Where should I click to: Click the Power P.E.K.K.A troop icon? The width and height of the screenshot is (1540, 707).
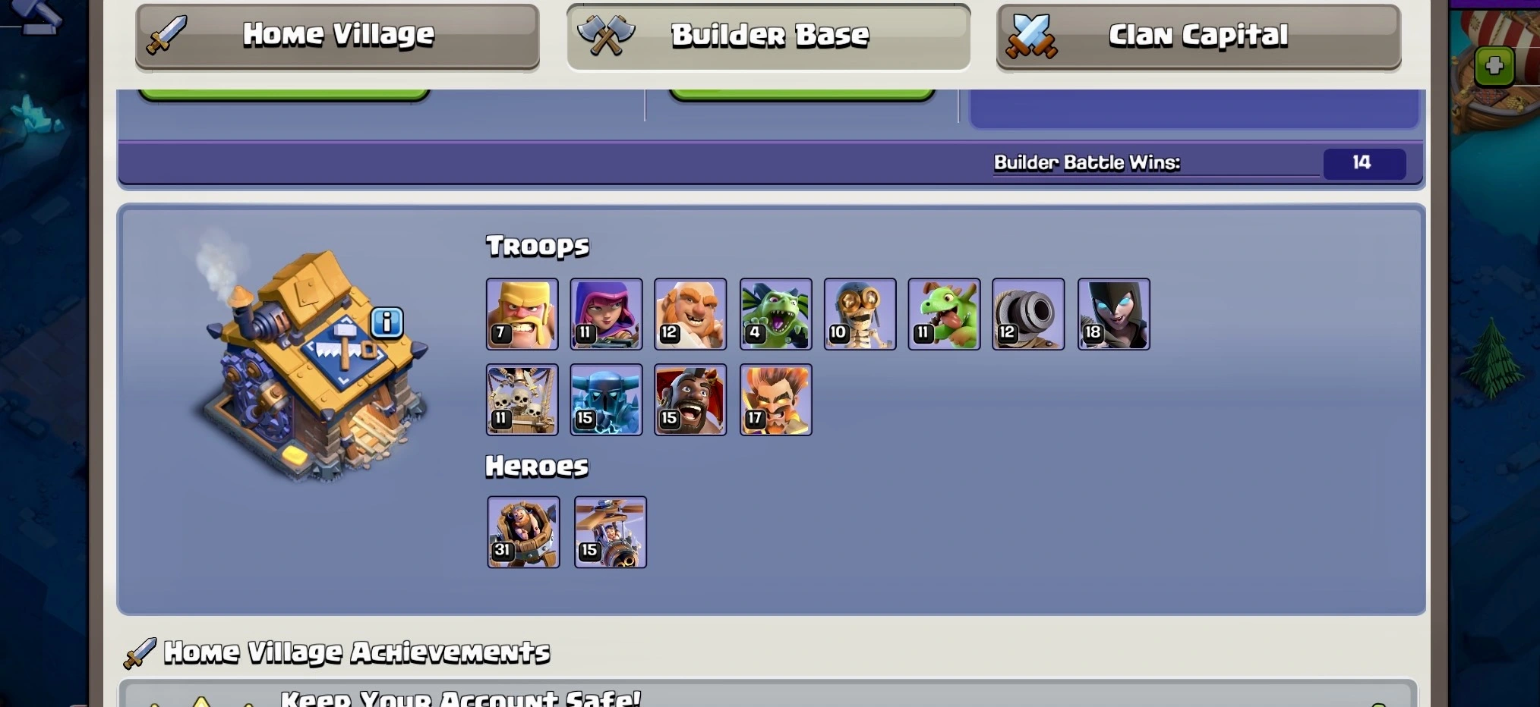(606, 400)
